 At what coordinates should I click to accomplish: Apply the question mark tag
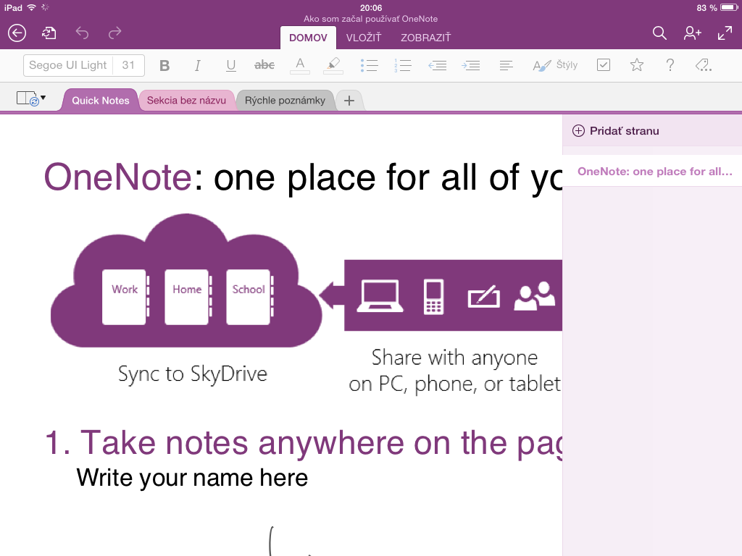point(670,64)
